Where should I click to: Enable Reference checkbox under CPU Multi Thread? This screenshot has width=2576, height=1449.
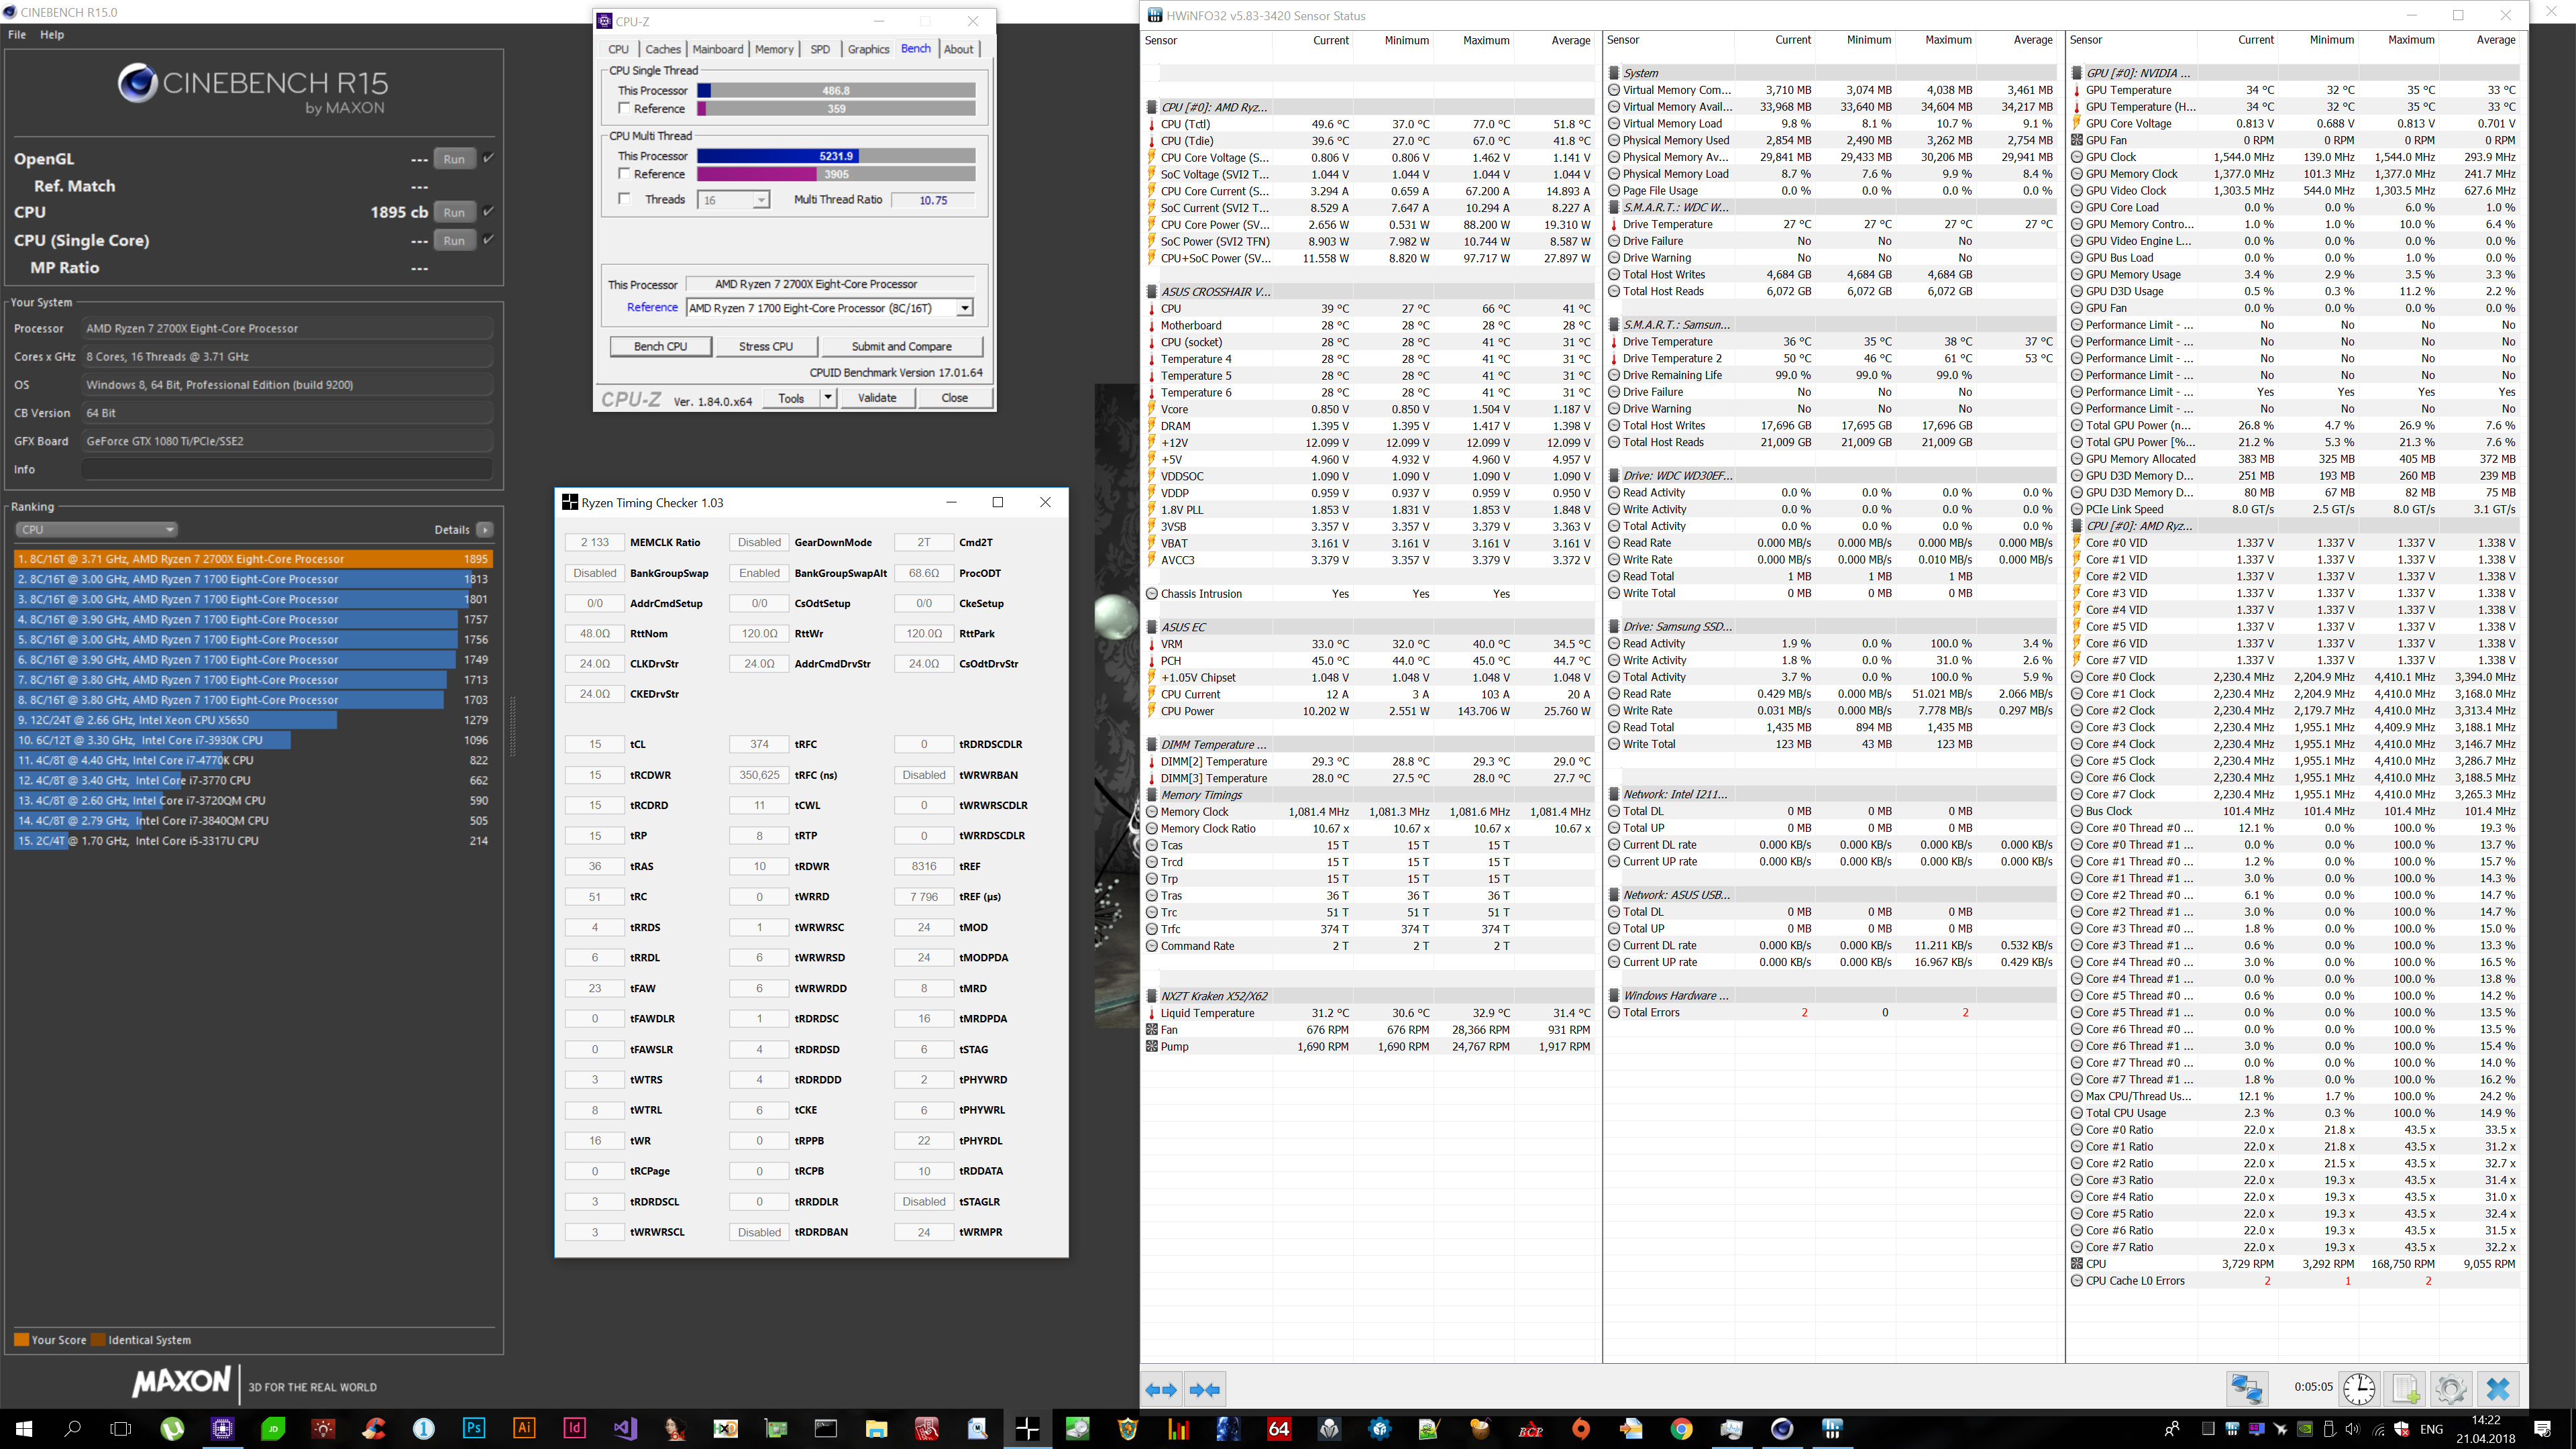tap(624, 174)
